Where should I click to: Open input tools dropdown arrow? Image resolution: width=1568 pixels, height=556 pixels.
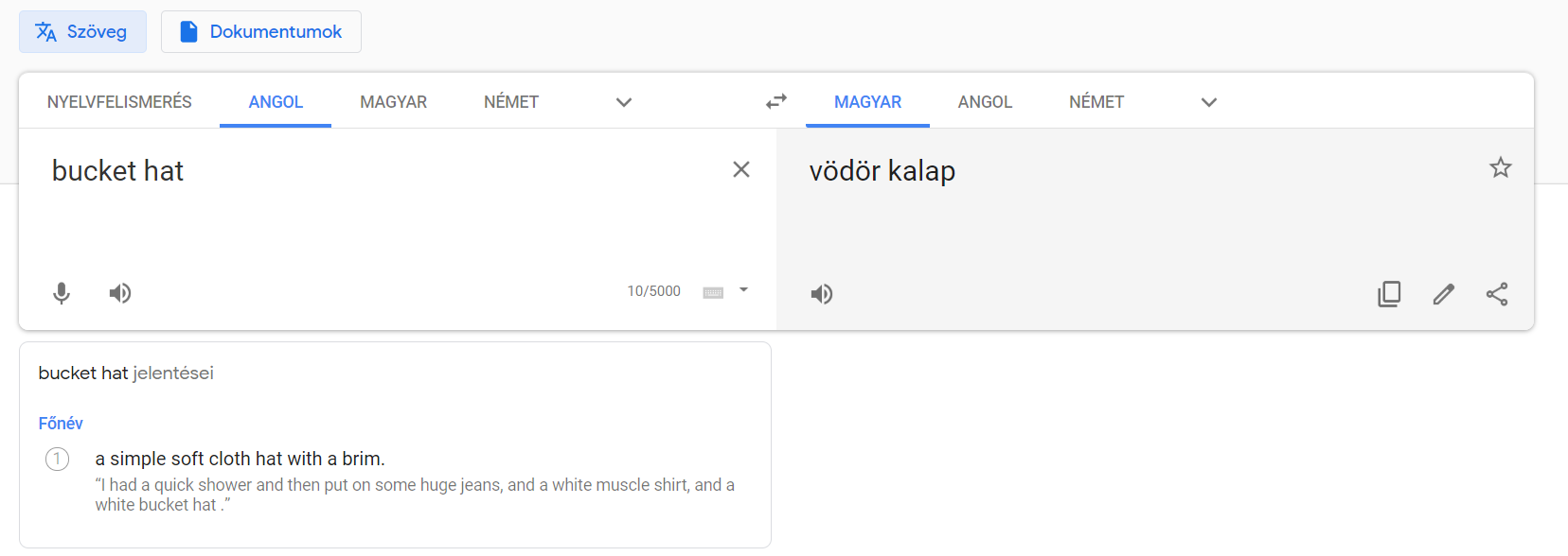743,290
